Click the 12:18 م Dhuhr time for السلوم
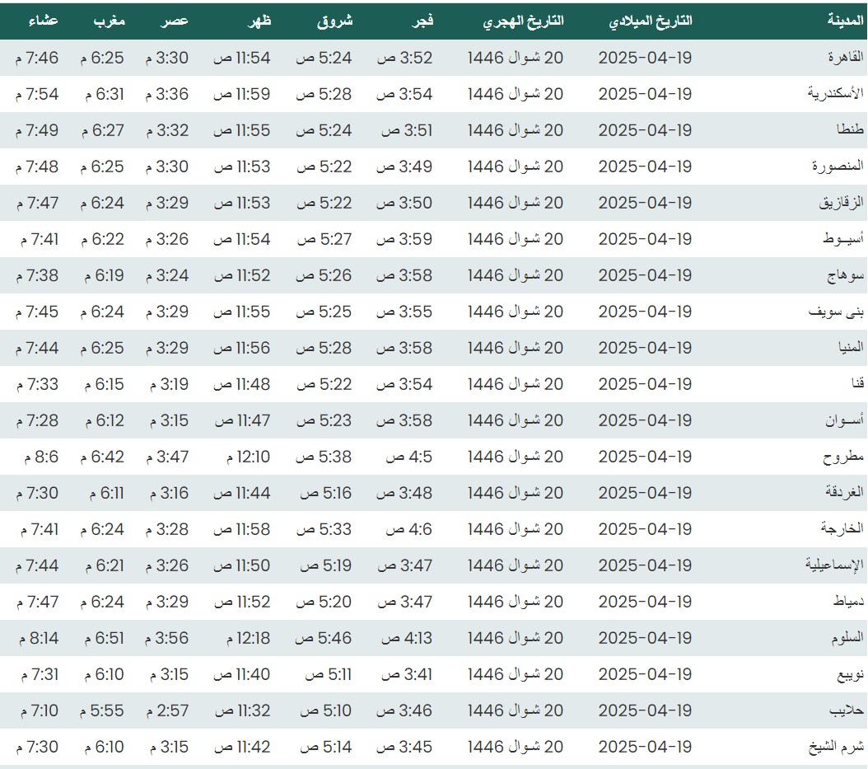868x769 pixels. coord(241,638)
